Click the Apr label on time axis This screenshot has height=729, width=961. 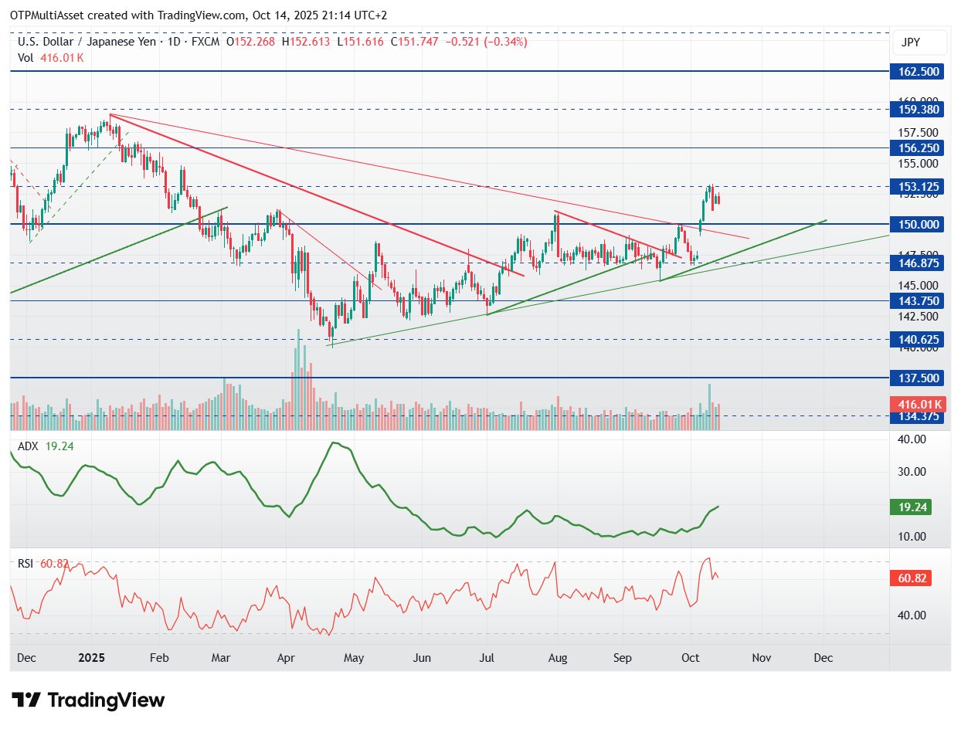tap(286, 658)
